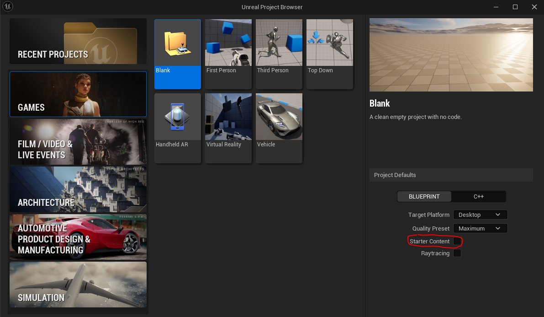Select the Games category

click(x=78, y=94)
